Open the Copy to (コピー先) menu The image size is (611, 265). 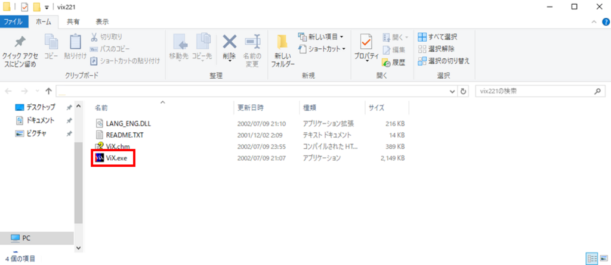[202, 48]
